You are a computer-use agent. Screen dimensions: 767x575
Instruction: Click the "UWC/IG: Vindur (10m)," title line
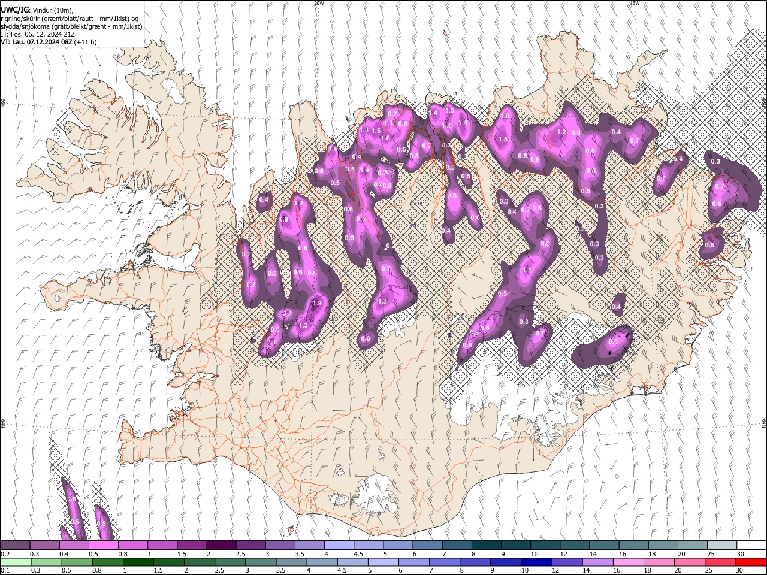click(37, 10)
